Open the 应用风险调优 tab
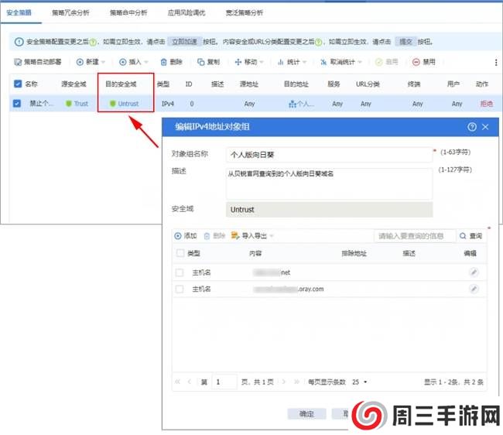503x435 pixels. [186, 13]
